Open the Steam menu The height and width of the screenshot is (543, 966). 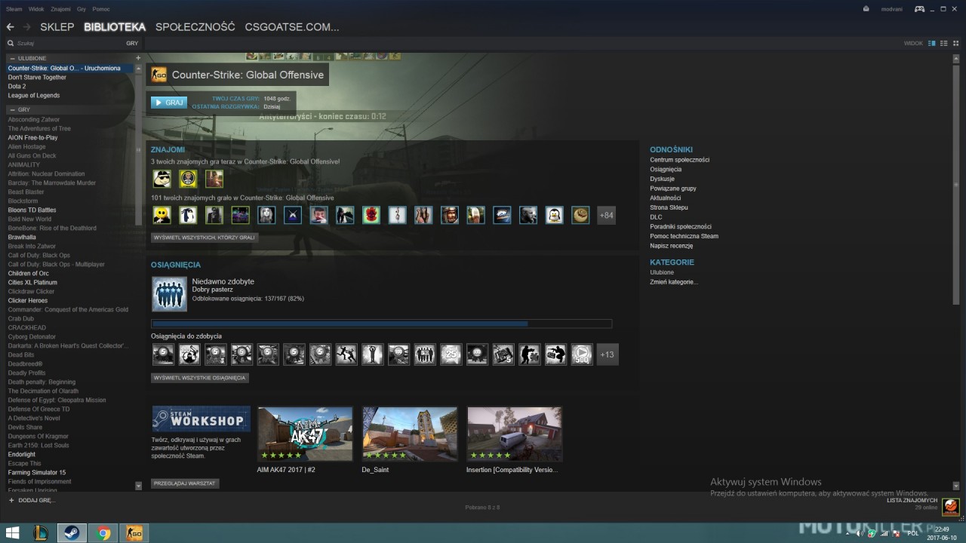pyautogui.click(x=14, y=9)
